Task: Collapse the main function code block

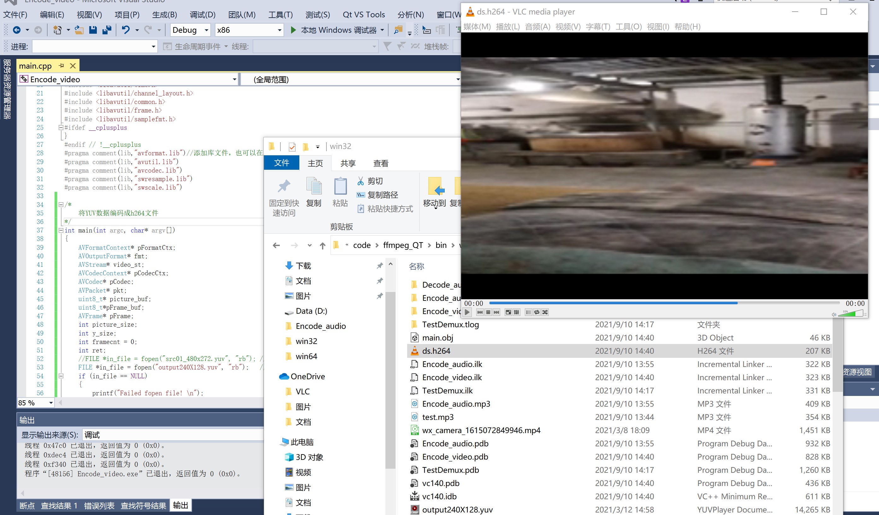Action: (61, 230)
